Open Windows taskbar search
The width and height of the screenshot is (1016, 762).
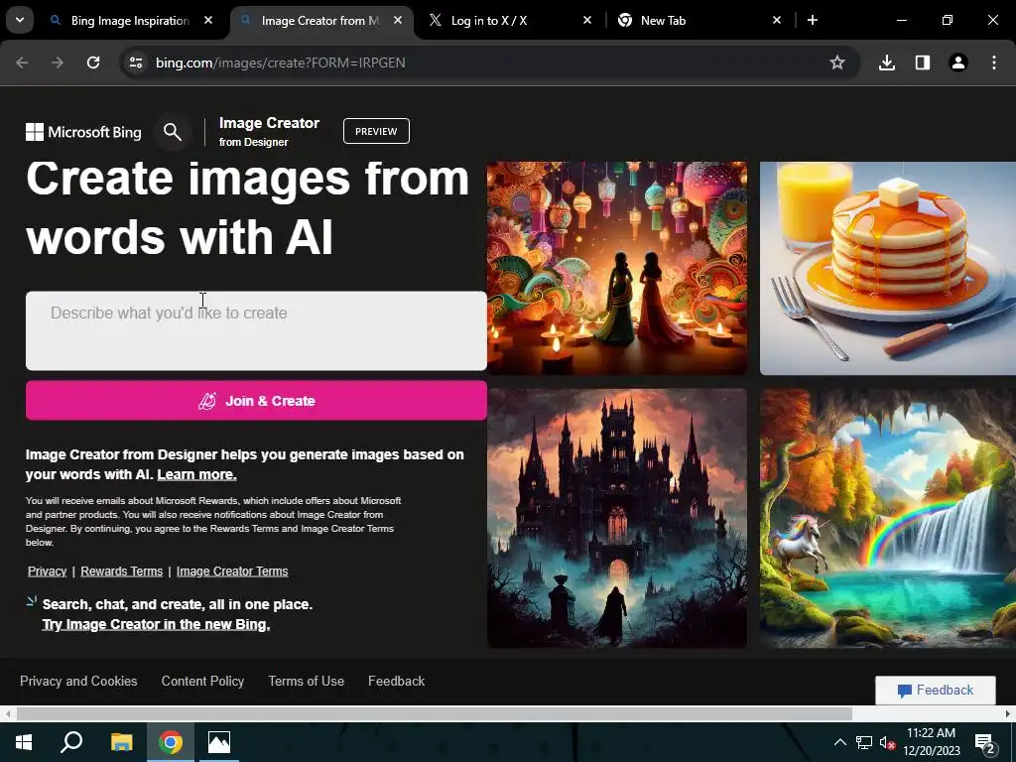pos(71,742)
